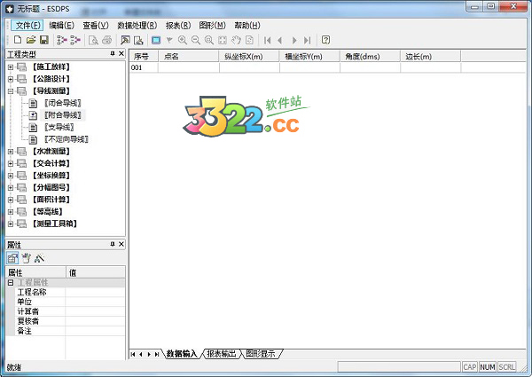This screenshot has width=532, height=377.
Task: Click the 计算者 value field
Action: click(x=95, y=311)
